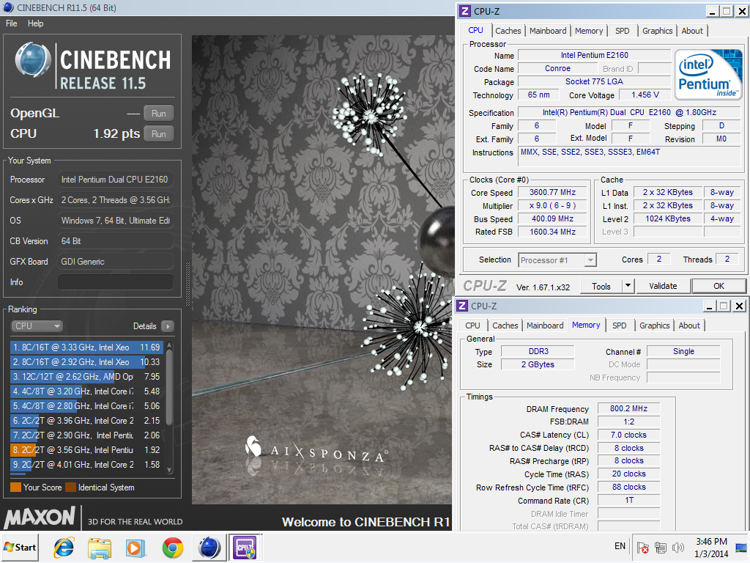
Task: Run the OpenGL benchmark
Action: point(158,114)
